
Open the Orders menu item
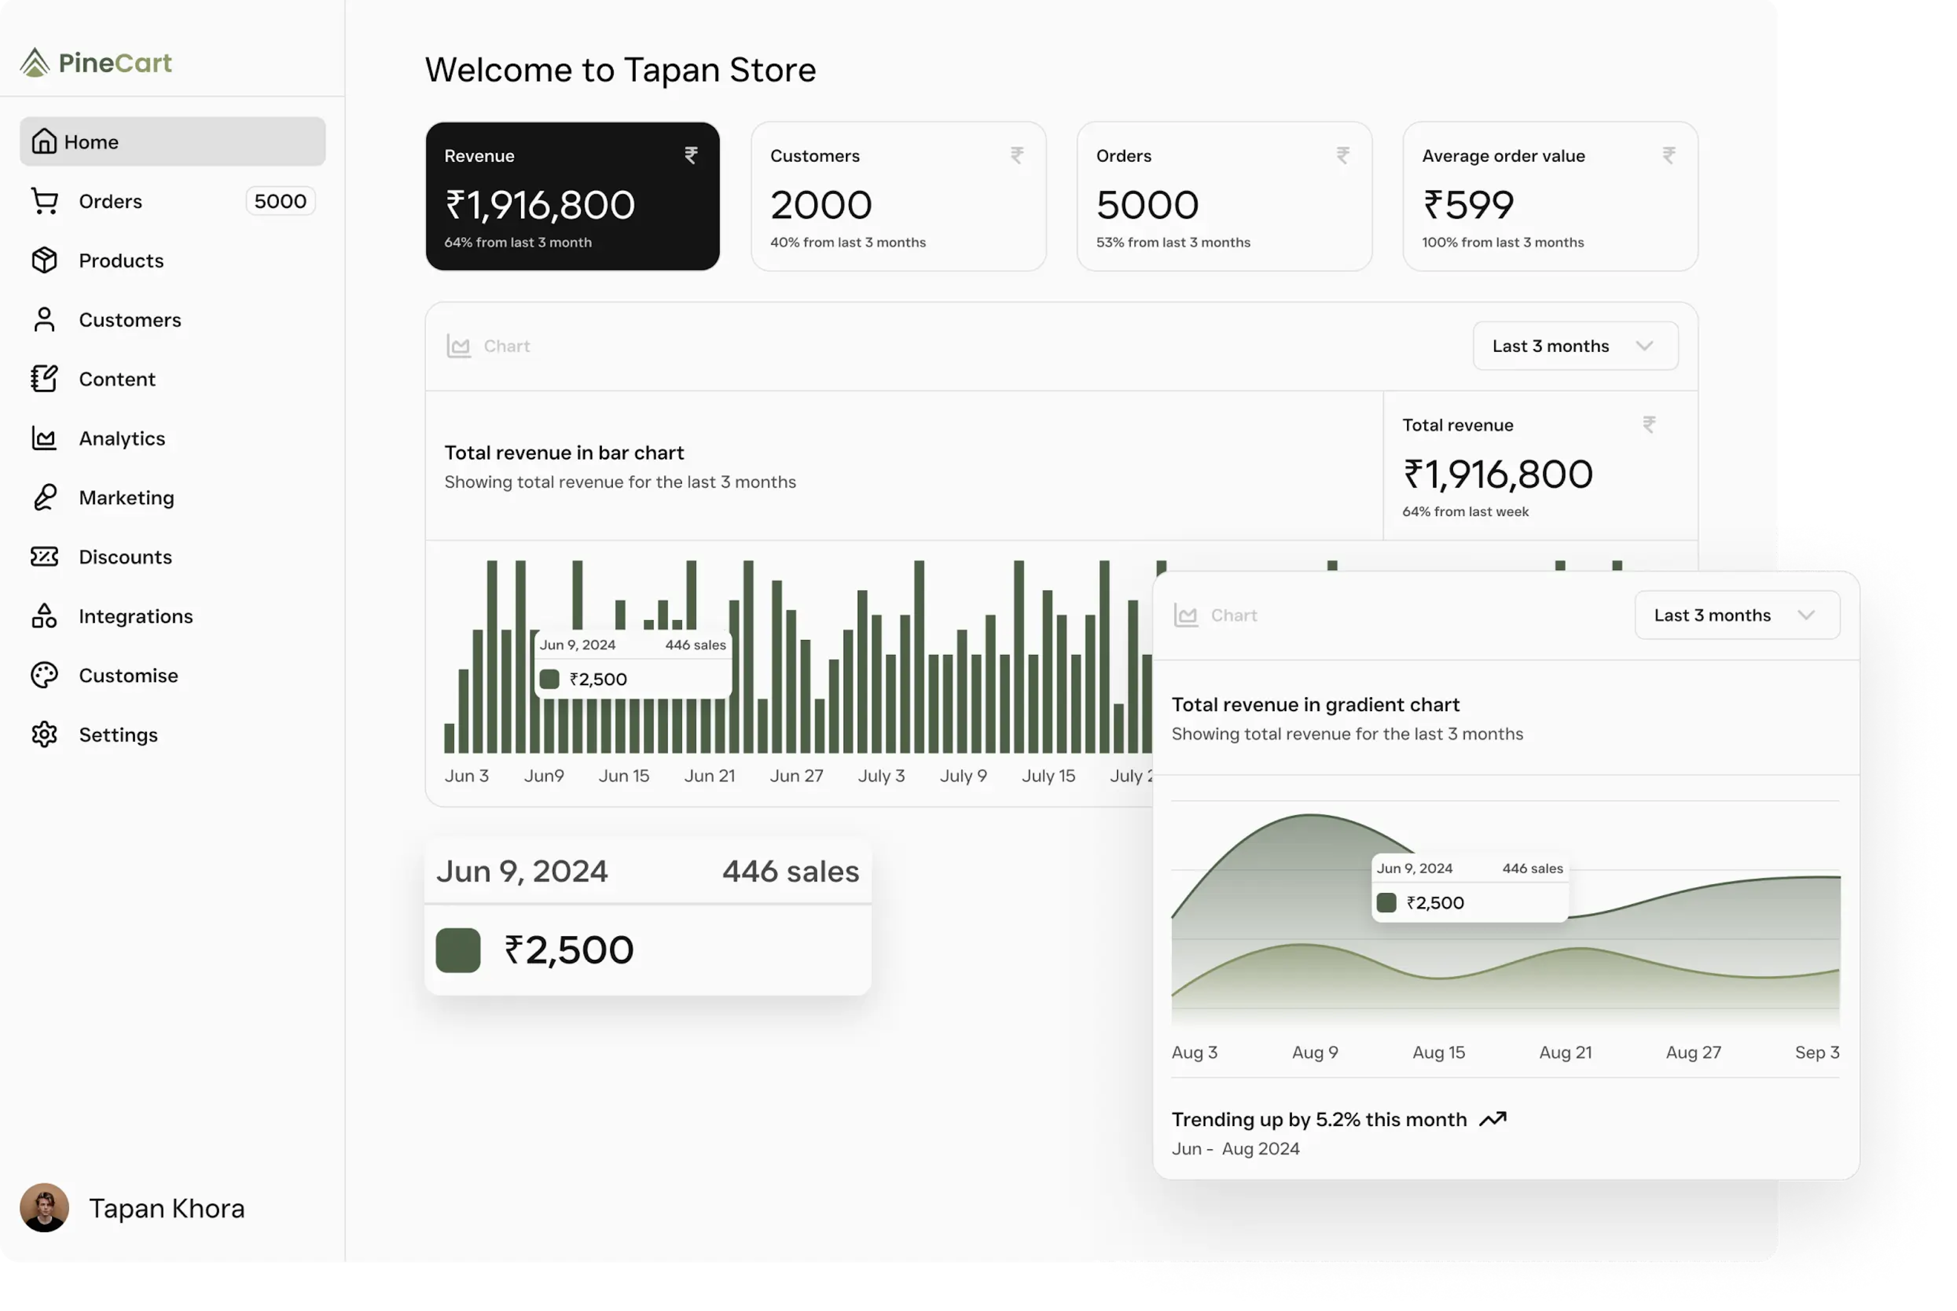(173, 201)
